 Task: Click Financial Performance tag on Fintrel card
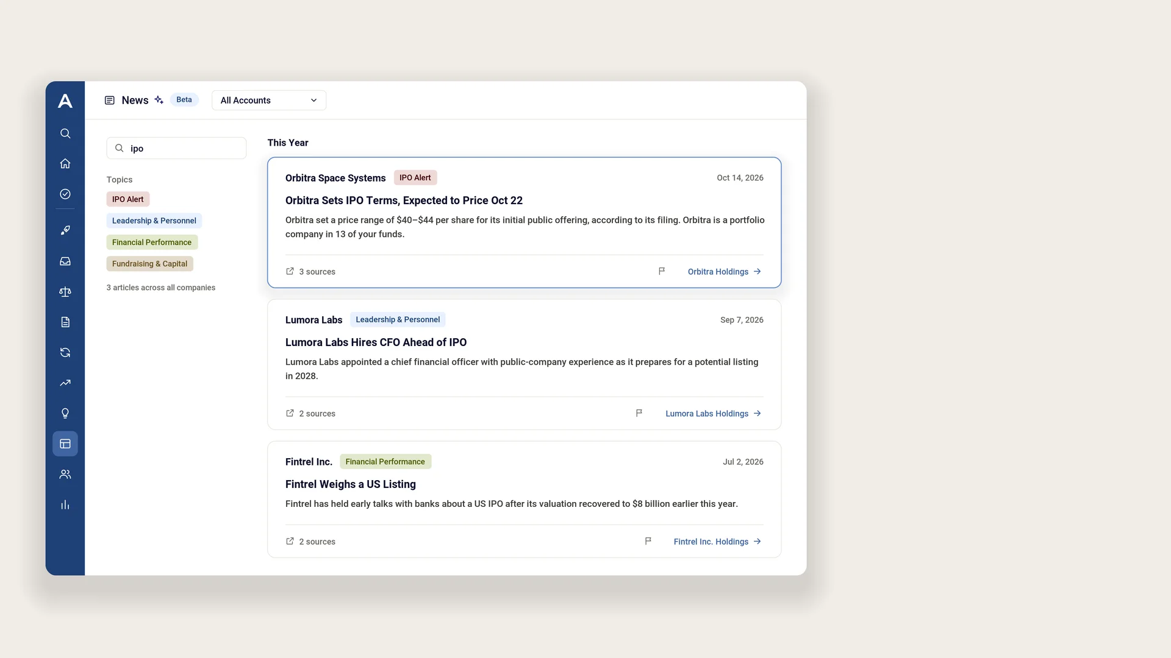(385, 462)
